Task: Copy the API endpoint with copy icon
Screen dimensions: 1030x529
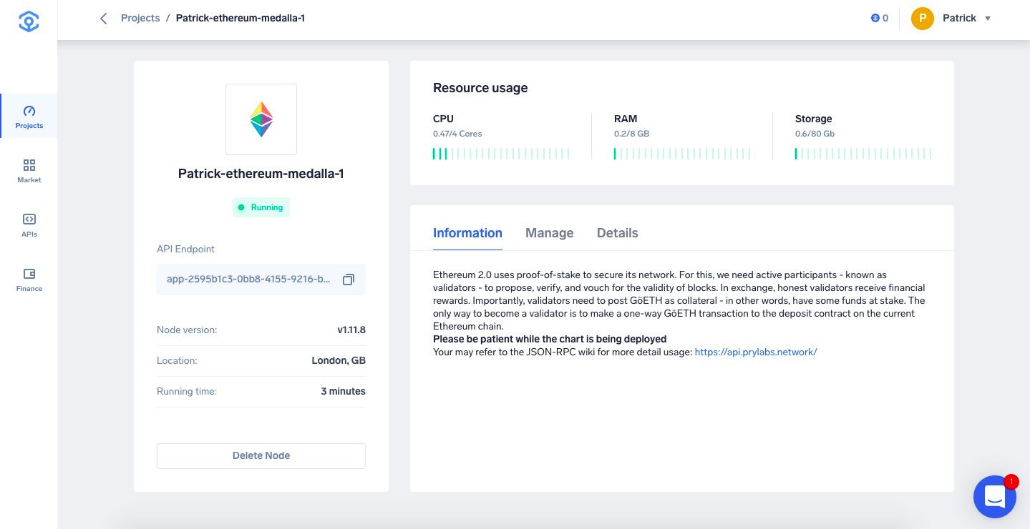Action: tap(349, 280)
